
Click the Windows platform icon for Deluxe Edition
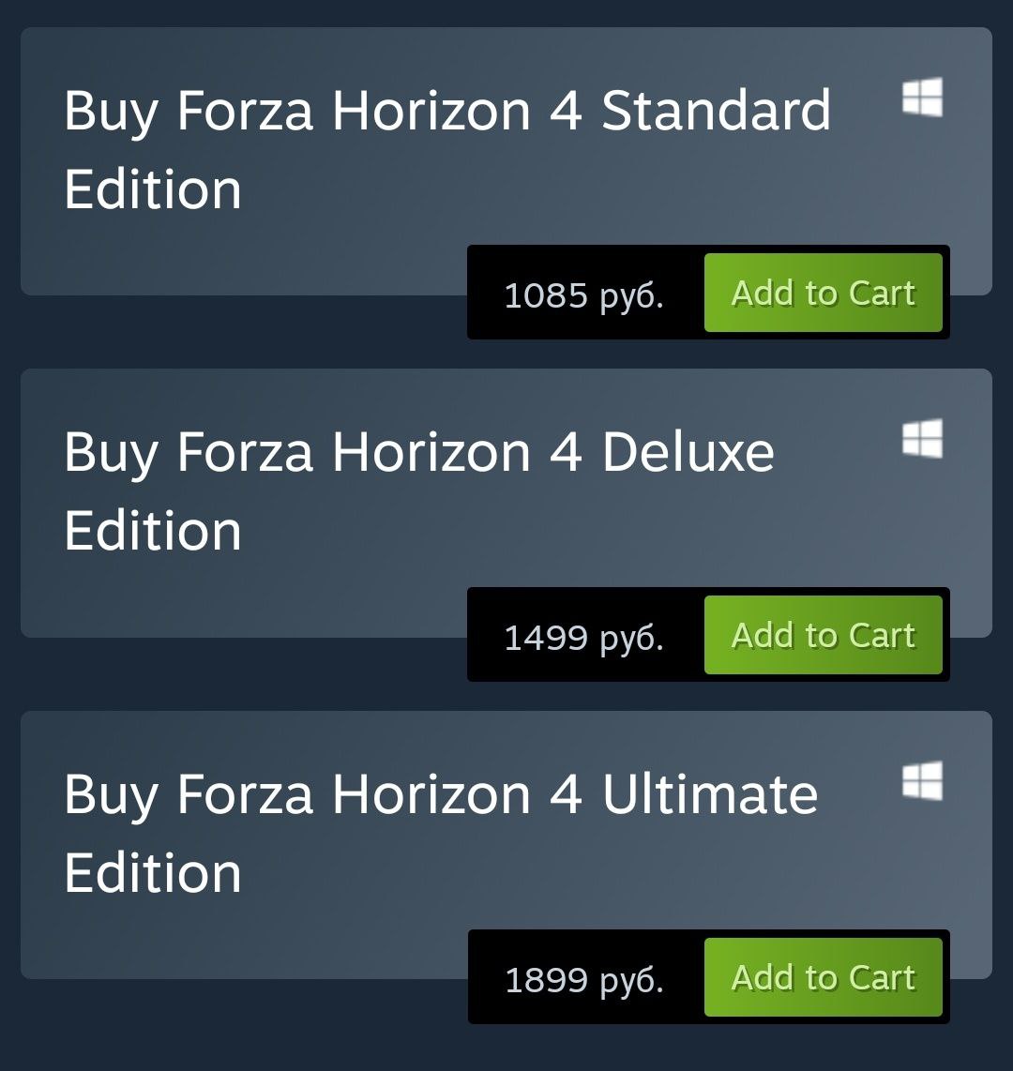pos(922,439)
